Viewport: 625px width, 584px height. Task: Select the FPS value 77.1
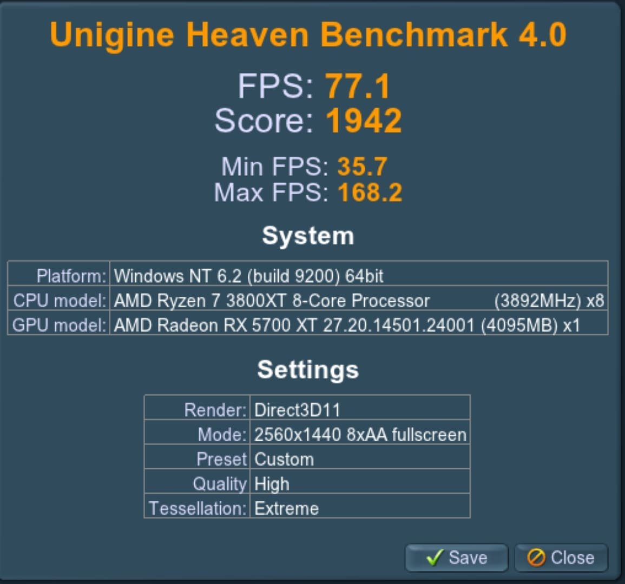[357, 87]
